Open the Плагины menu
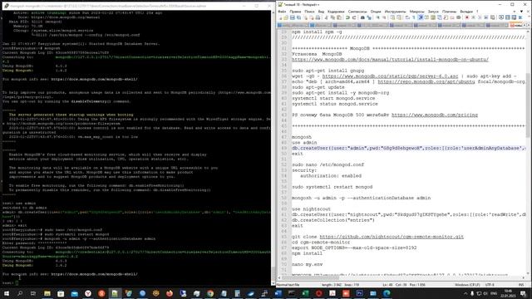 click(x=449, y=12)
